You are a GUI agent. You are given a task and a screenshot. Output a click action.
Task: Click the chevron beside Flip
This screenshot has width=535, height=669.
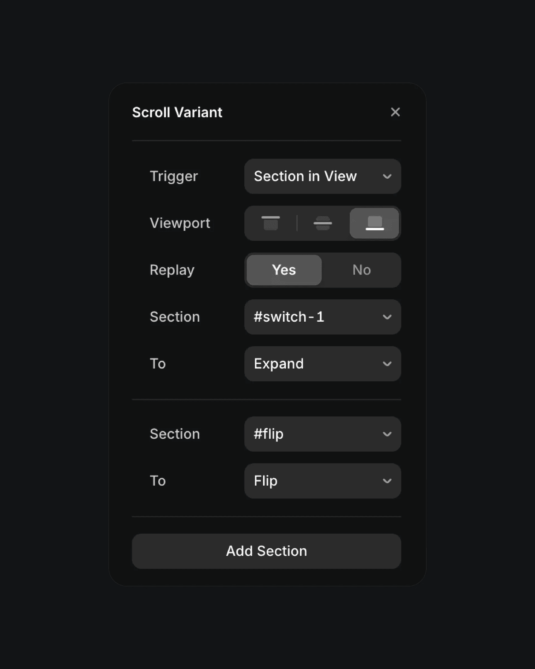point(387,481)
